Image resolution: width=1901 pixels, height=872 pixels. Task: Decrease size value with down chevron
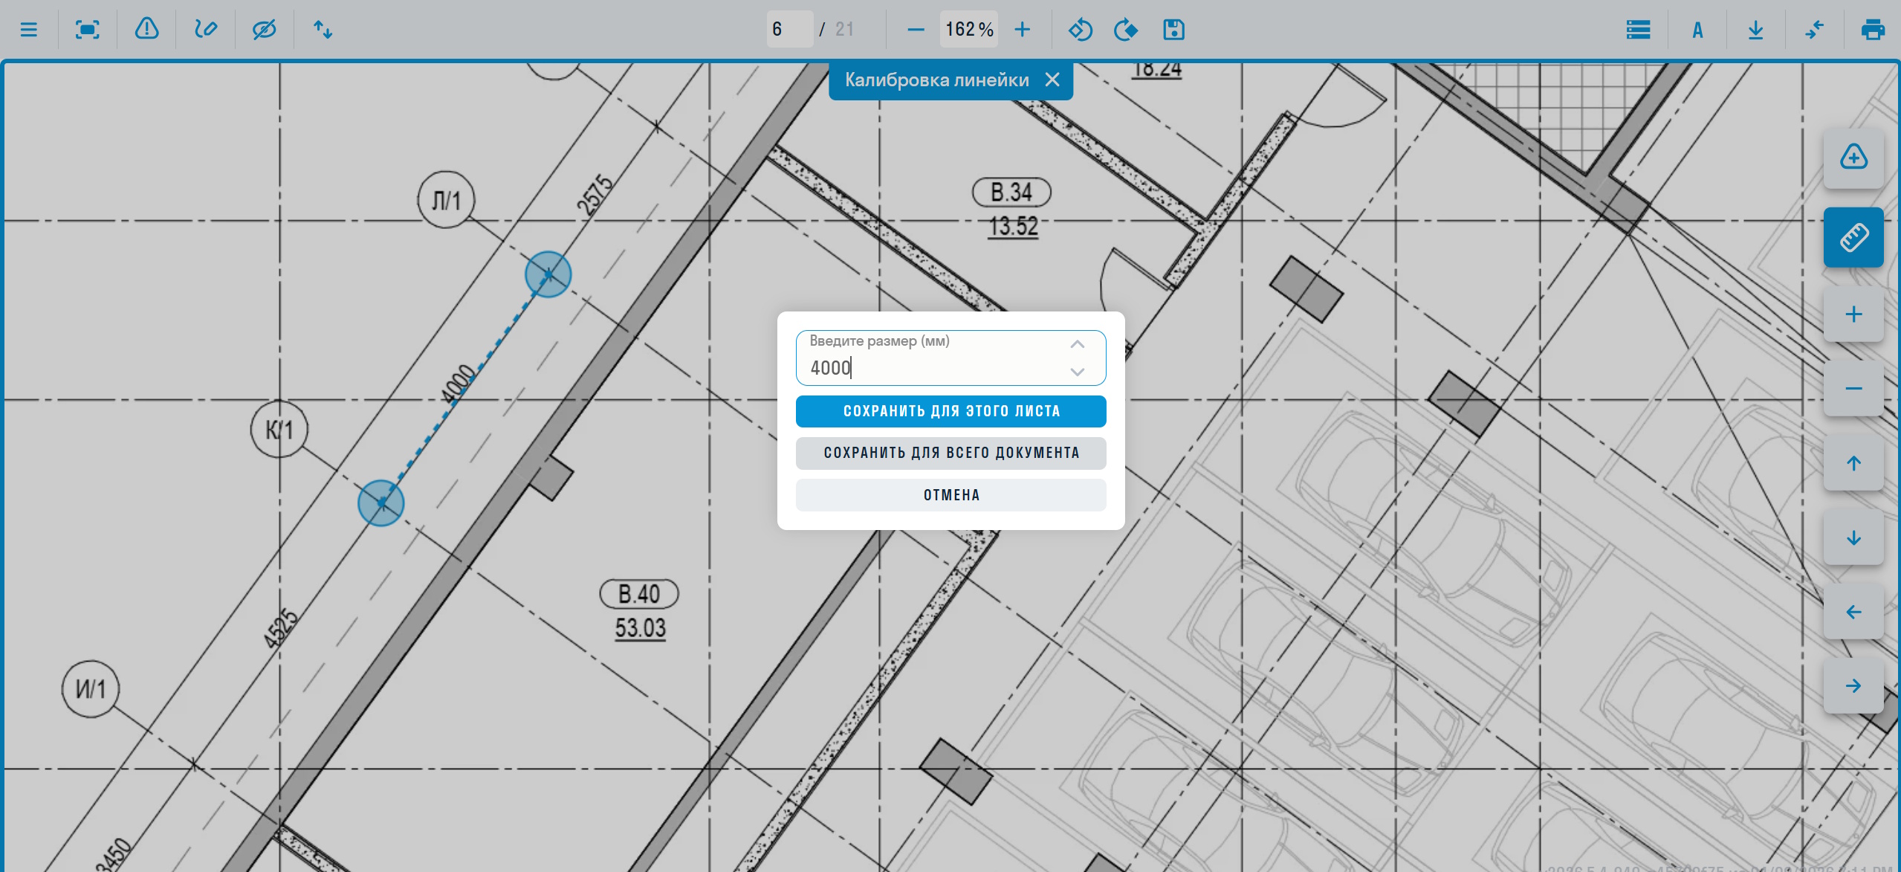1077,372
